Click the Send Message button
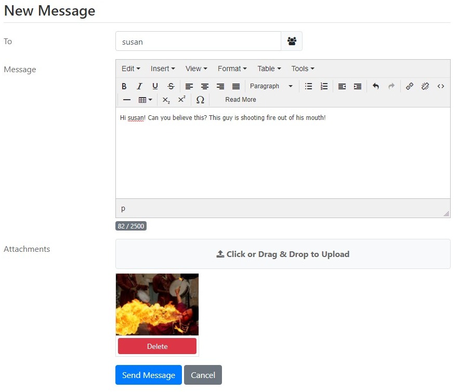This screenshot has width=459, height=392. [149, 375]
